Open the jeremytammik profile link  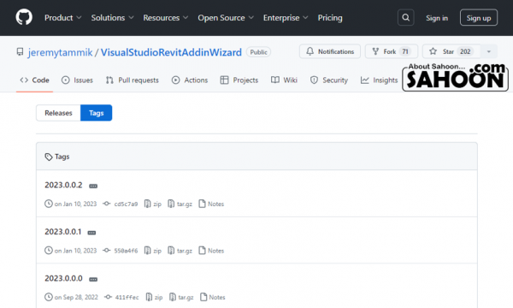60,52
